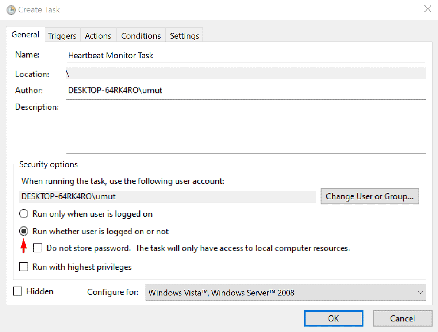438x332 pixels.
Task: Confirm the task with the OK button
Action: point(333,318)
